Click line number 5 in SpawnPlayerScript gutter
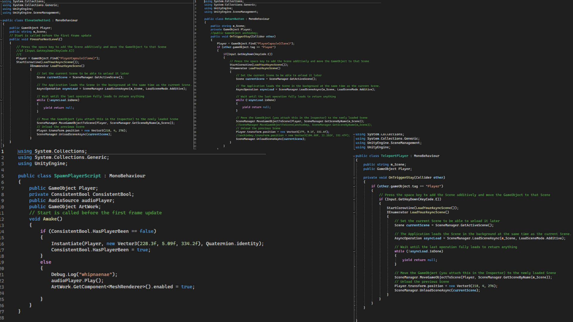The height and width of the screenshot is (322, 573). (x=2, y=176)
